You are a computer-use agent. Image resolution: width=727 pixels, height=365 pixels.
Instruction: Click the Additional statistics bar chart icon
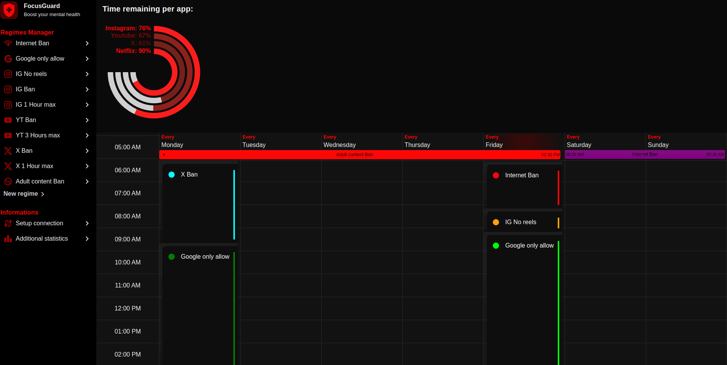(8, 239)
